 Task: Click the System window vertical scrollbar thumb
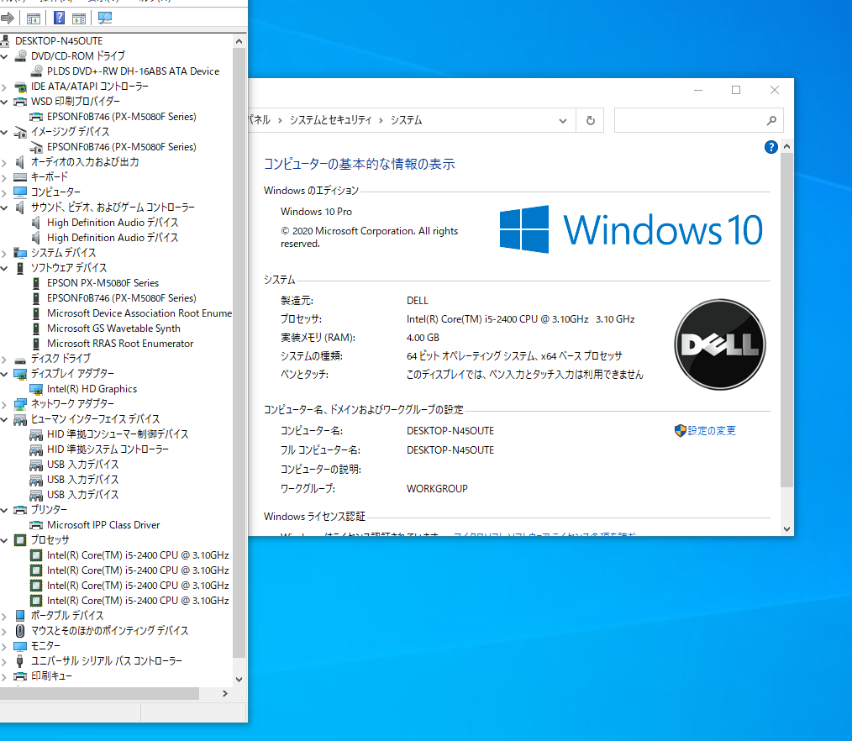coord(786,321)
